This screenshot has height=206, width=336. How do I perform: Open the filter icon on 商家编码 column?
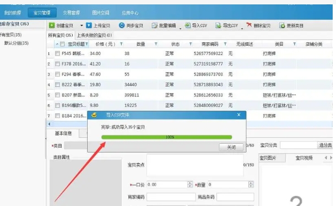point(225,44)
